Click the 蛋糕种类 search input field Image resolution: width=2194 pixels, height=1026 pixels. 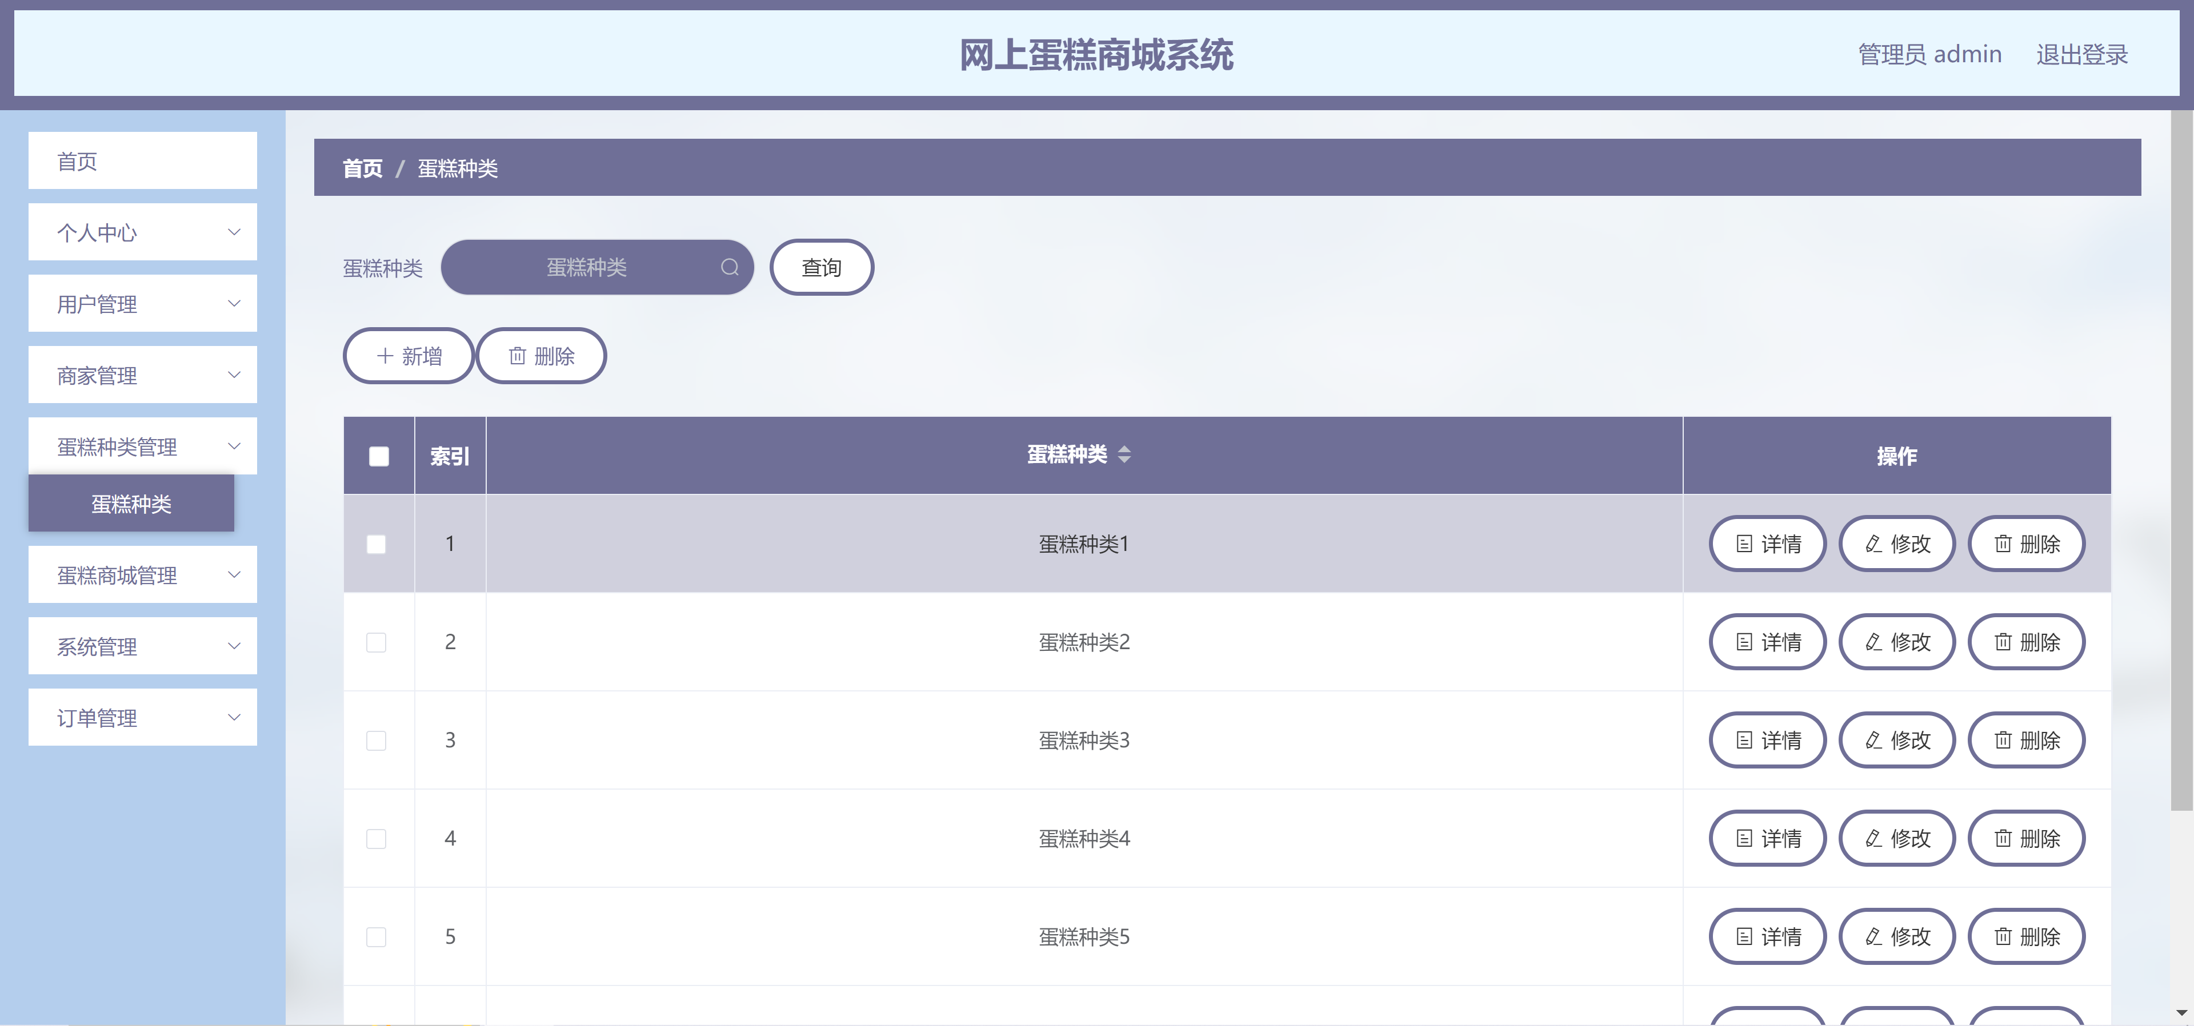click(x=586, y=267)
